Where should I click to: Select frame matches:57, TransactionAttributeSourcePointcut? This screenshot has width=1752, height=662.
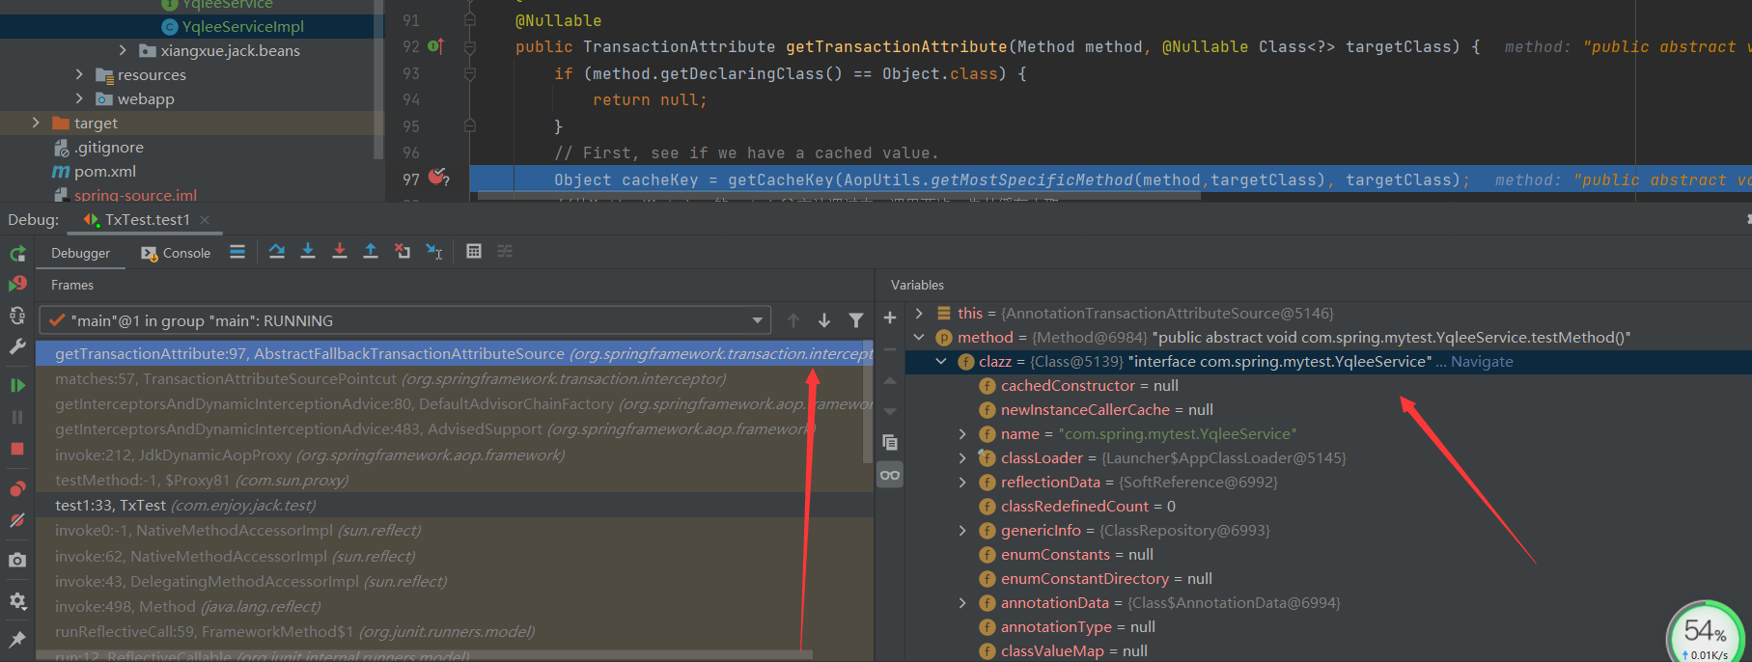click(x=454, y=379)
